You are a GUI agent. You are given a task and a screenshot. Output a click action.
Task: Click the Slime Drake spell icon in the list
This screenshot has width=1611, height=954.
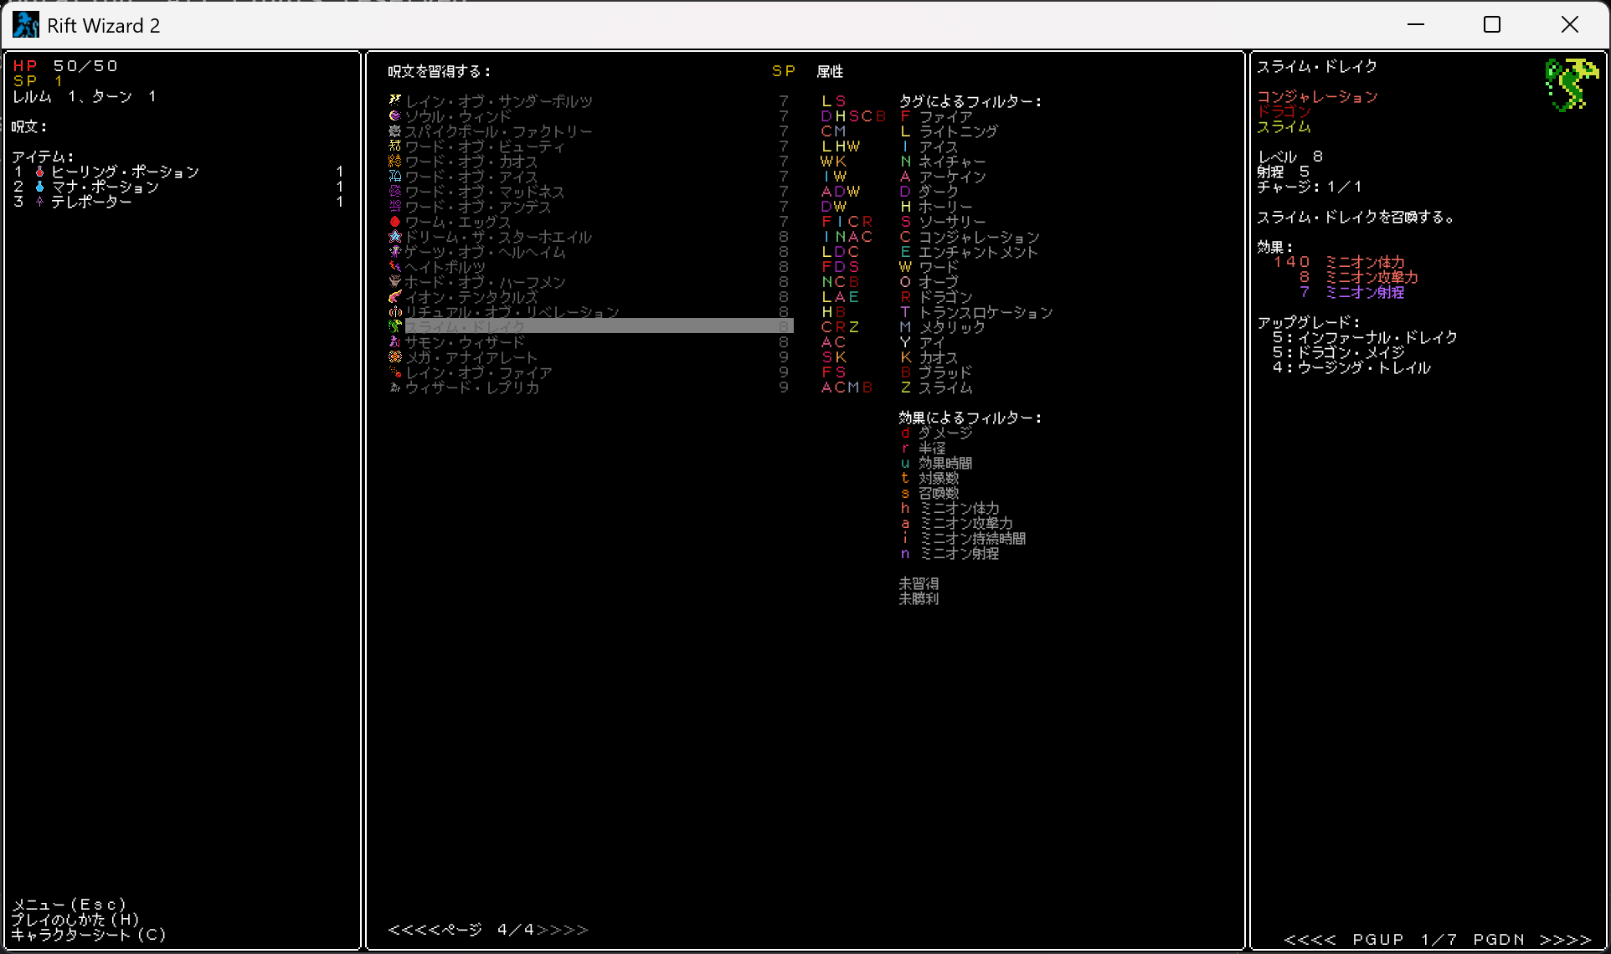(395, 326)
